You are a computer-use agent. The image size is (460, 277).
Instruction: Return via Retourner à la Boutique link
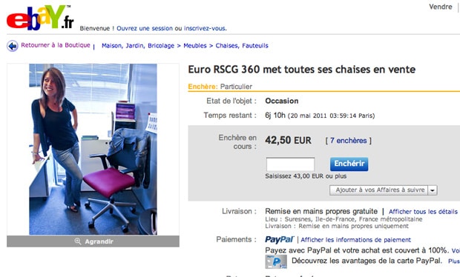coord(56,45)
